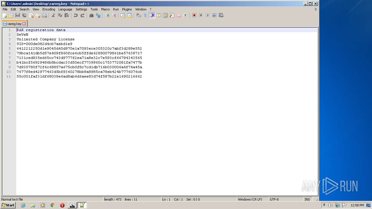The height and width of the screenshot is (209, 372).
Task: Open the Document Map toolbar icon
Action: 165,15
